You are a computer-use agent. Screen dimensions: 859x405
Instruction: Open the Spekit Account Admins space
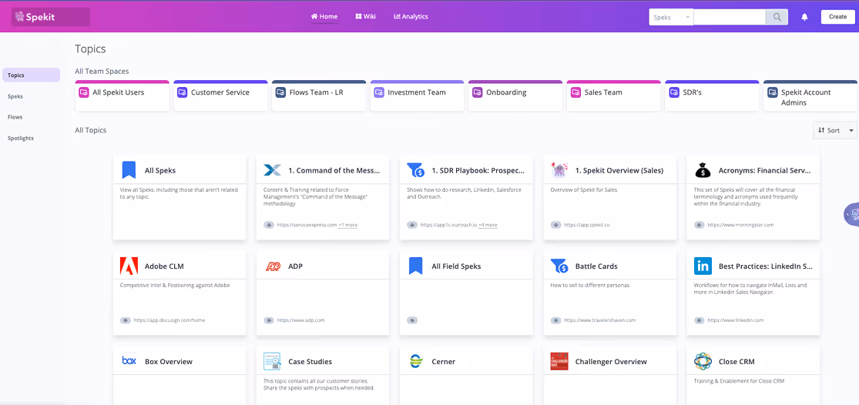(x=810, y=96)
